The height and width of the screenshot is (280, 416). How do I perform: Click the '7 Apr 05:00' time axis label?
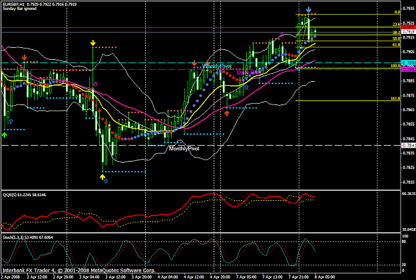[246, 277]
